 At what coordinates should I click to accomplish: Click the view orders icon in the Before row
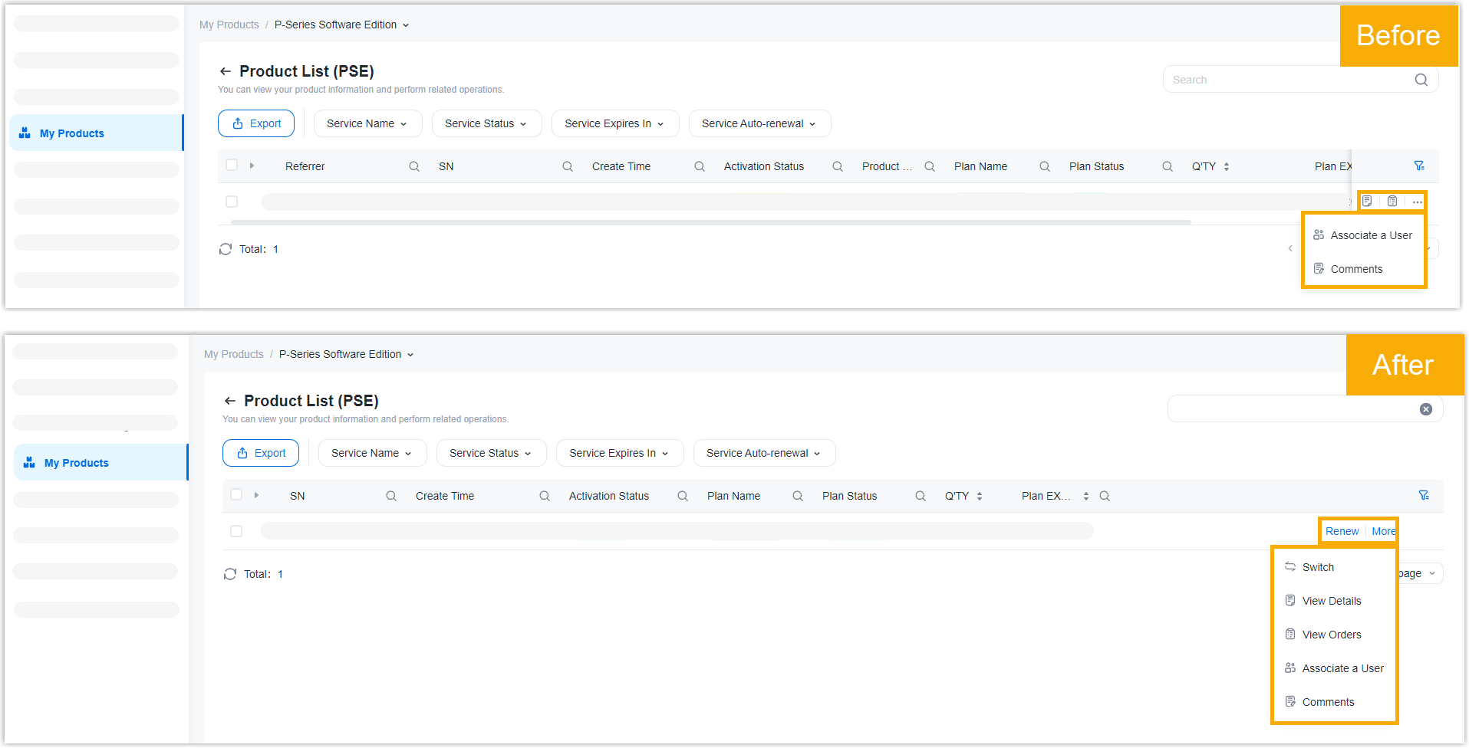[1392, 202]
